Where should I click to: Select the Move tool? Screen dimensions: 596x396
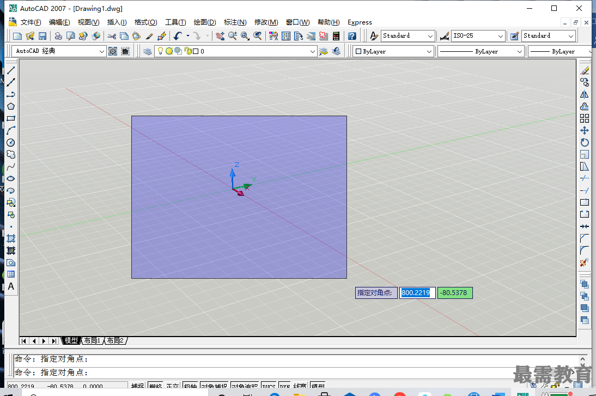click(x=585, y=130)
